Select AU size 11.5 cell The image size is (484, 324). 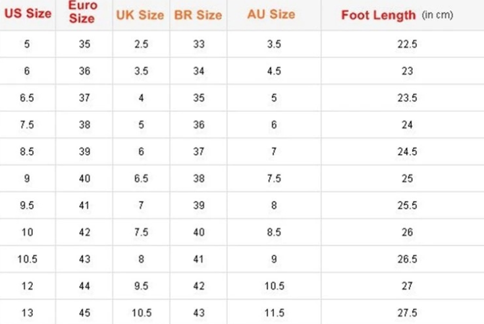tap(274, 312)
